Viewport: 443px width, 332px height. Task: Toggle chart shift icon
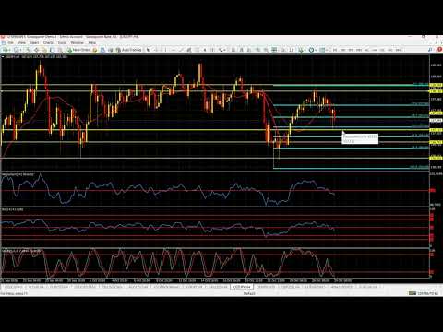(292, 50)
